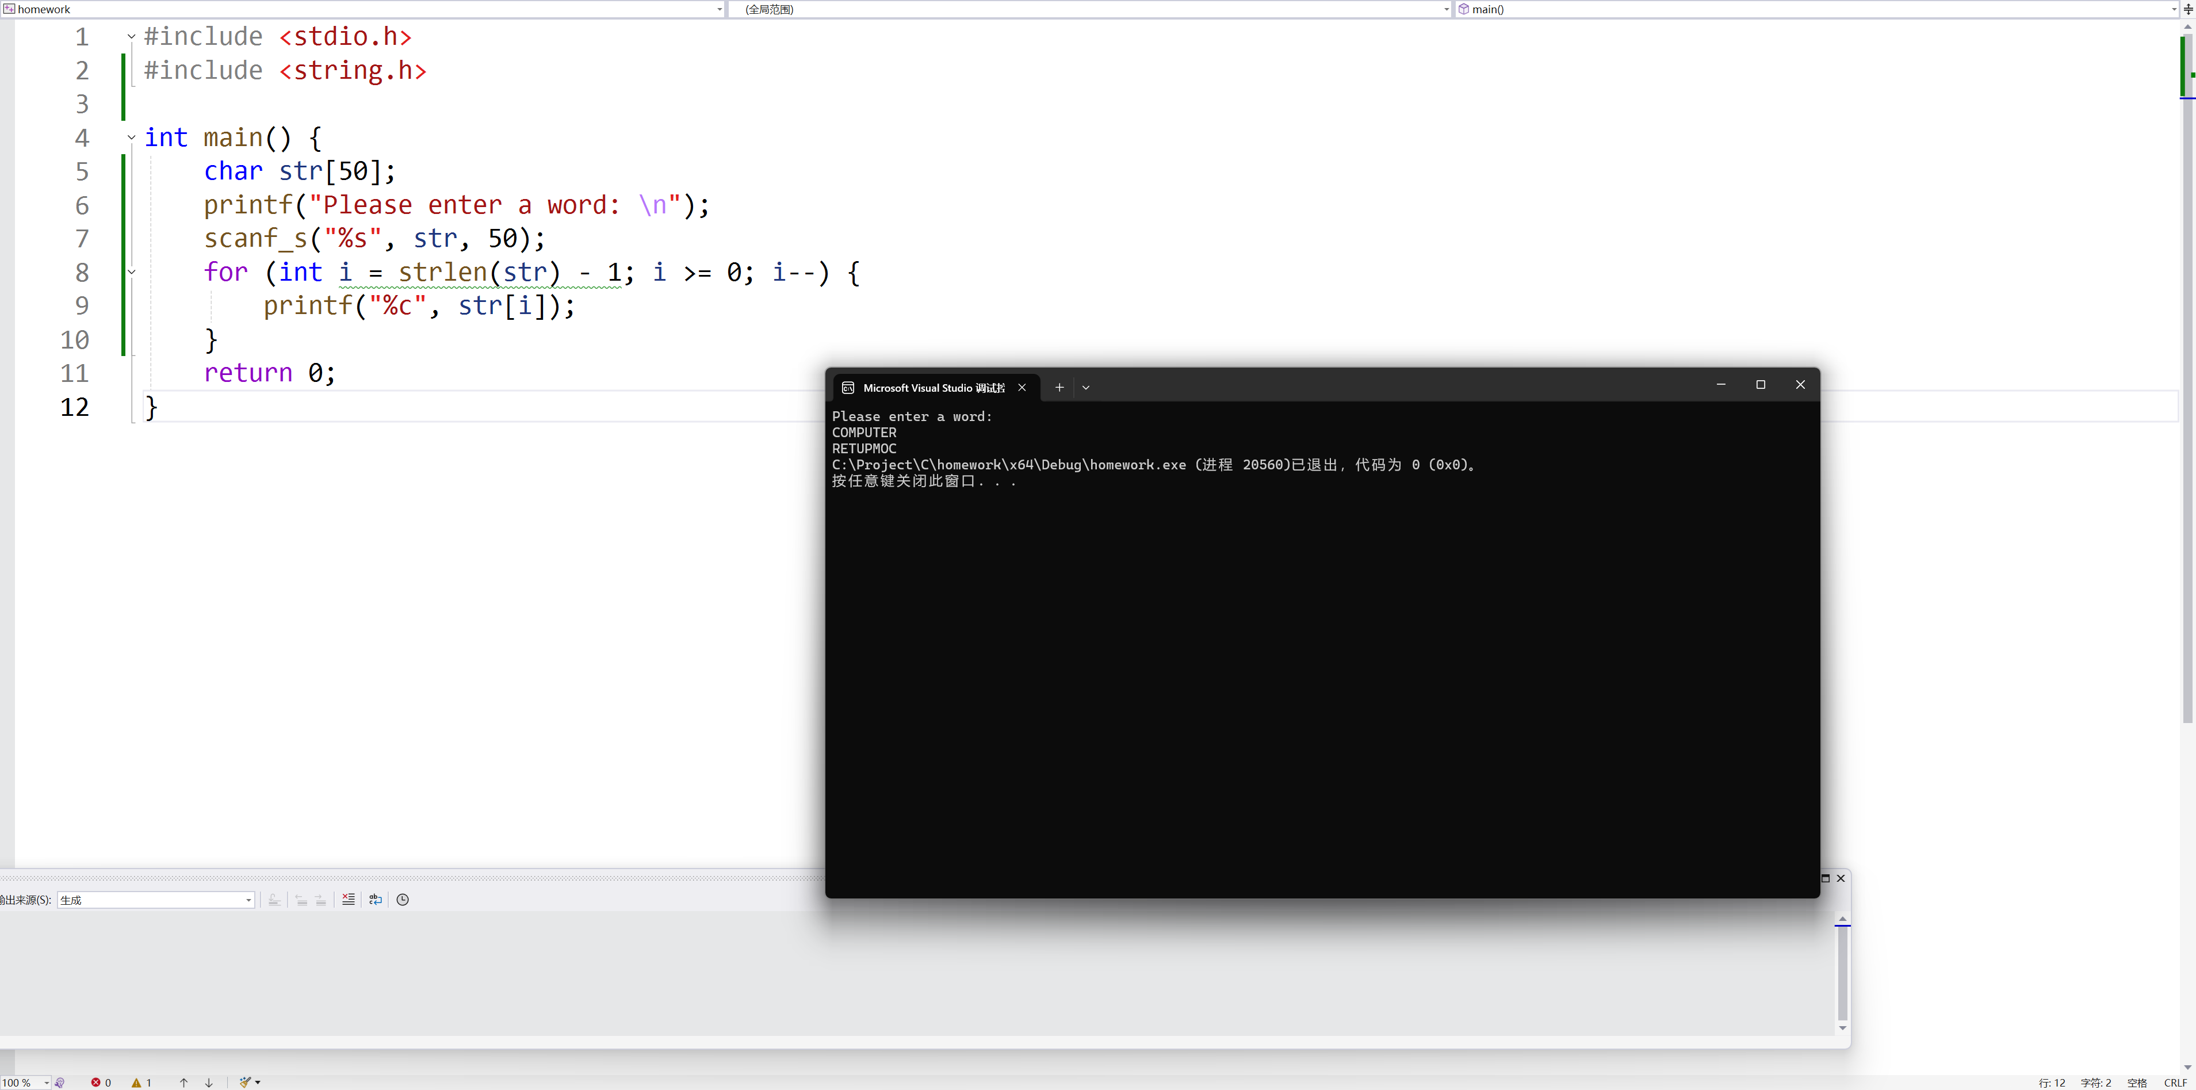This screenshot has width=2196, height=1090.
Task: Click the editor split-window handle icon
Action: click(2187, 9)
